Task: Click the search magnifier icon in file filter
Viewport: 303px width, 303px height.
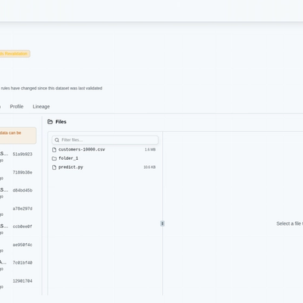Action: pos(57,140)
